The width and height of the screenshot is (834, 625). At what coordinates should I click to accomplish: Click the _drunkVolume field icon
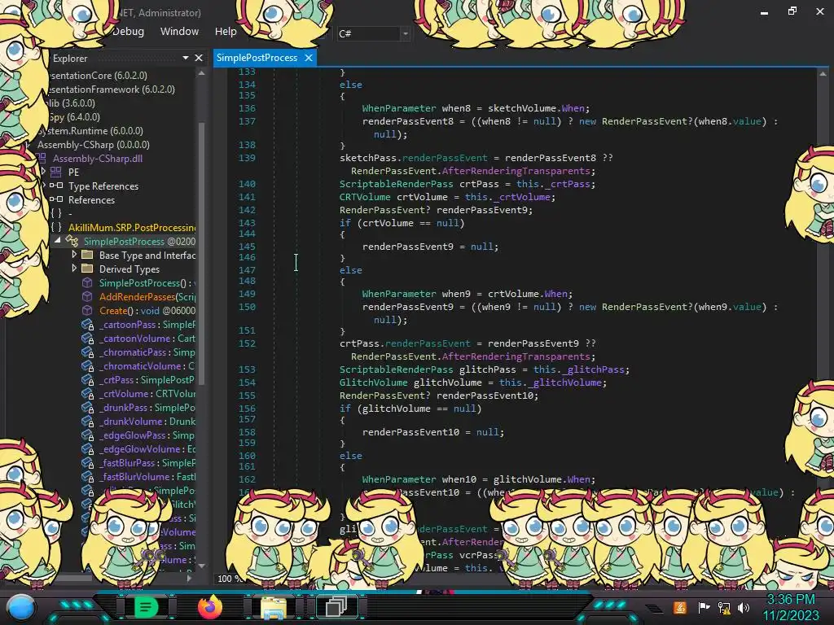tap(88, 421)
